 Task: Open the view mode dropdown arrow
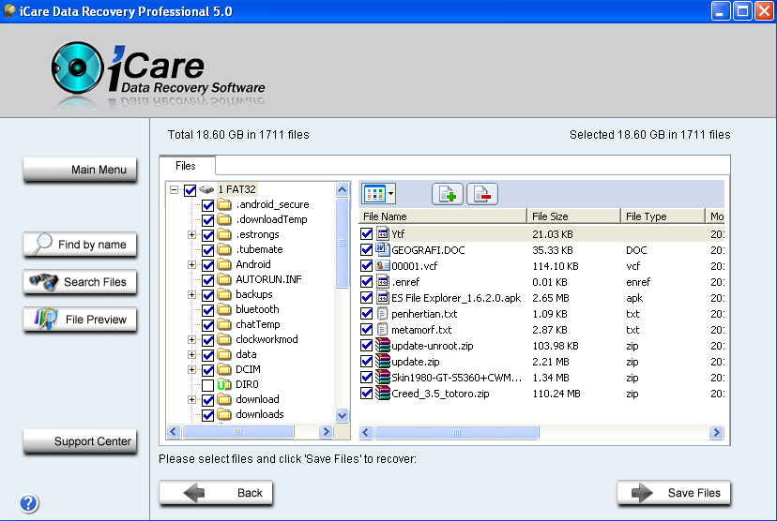coord(391,194)
